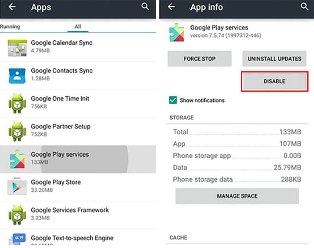Tap the Phone storage app 0.00B row
Image resolution: width=314 pixels, height=248 pixels.
[237, 156]
